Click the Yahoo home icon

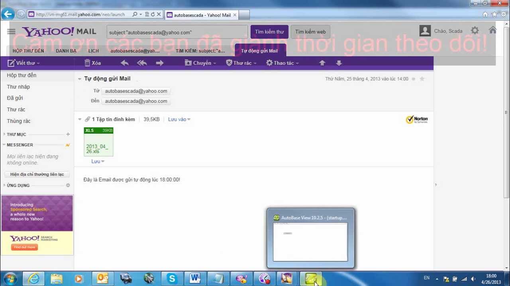493,30
